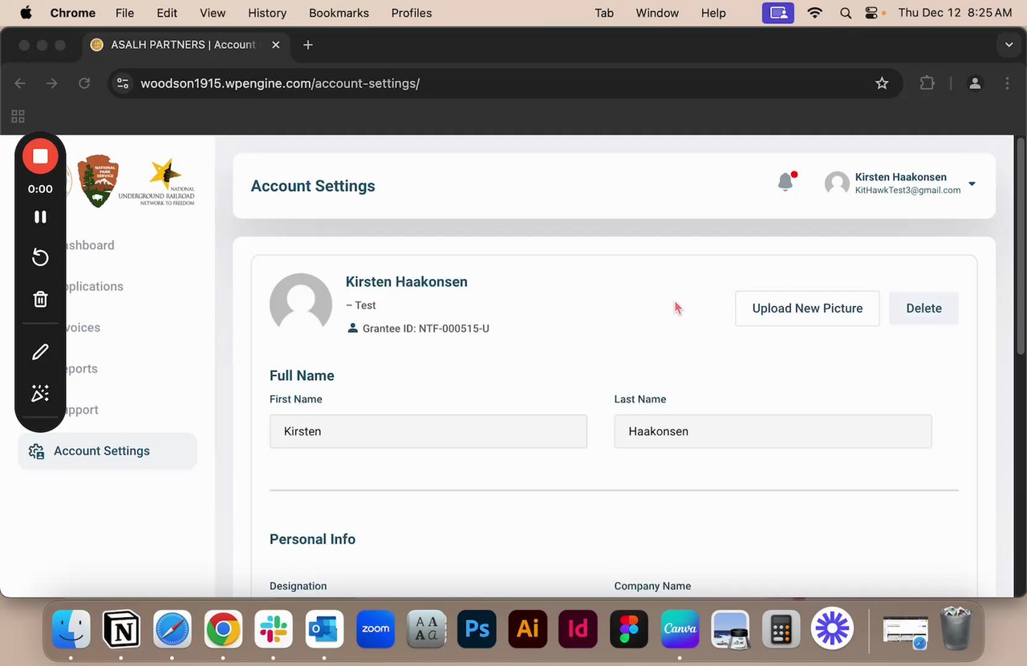This screenshot has width=1027, height=666.
Task: Open Slack from the Dock
Action: (x=274, y=629)
